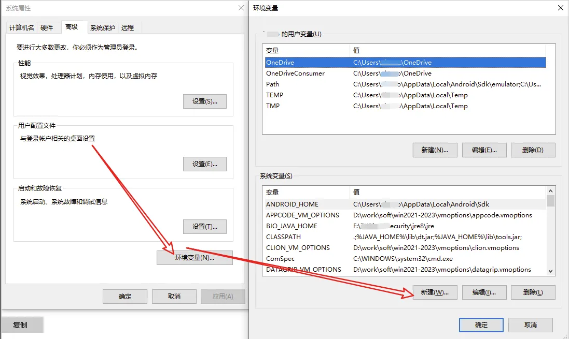Close the 环境变量 dialog window

pos(560,8)
